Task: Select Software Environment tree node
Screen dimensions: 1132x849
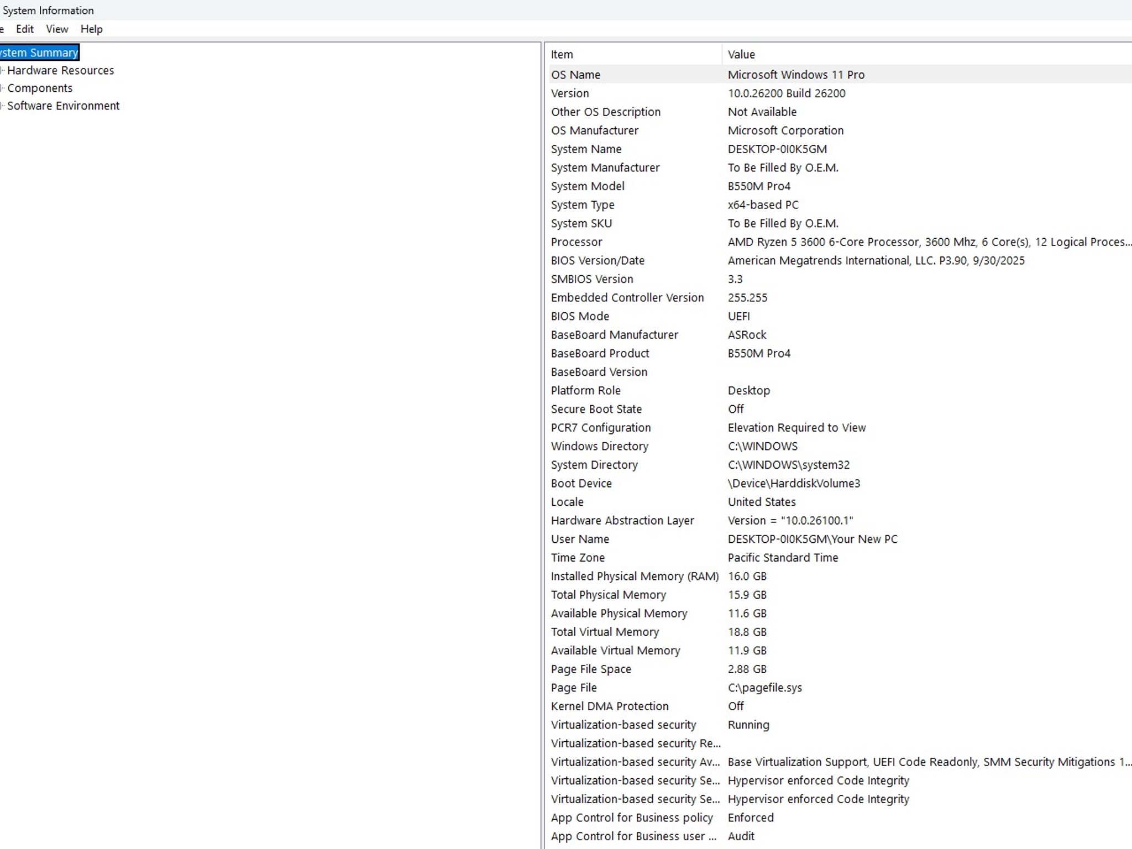Action: click(63, 106)
